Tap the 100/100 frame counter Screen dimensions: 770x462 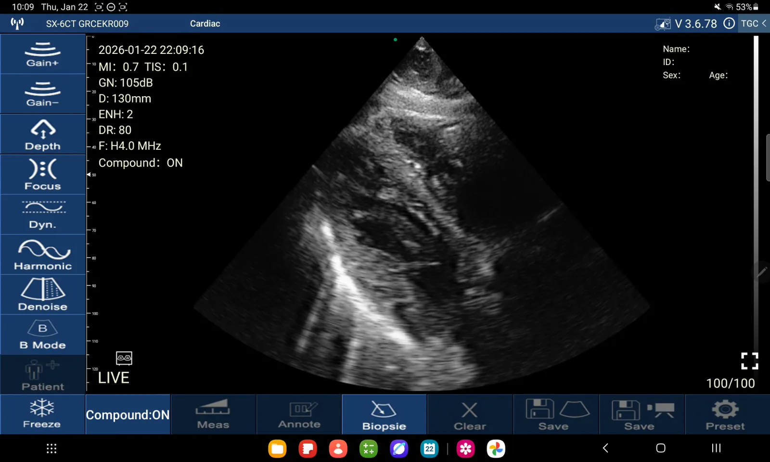tap(730, 384)
